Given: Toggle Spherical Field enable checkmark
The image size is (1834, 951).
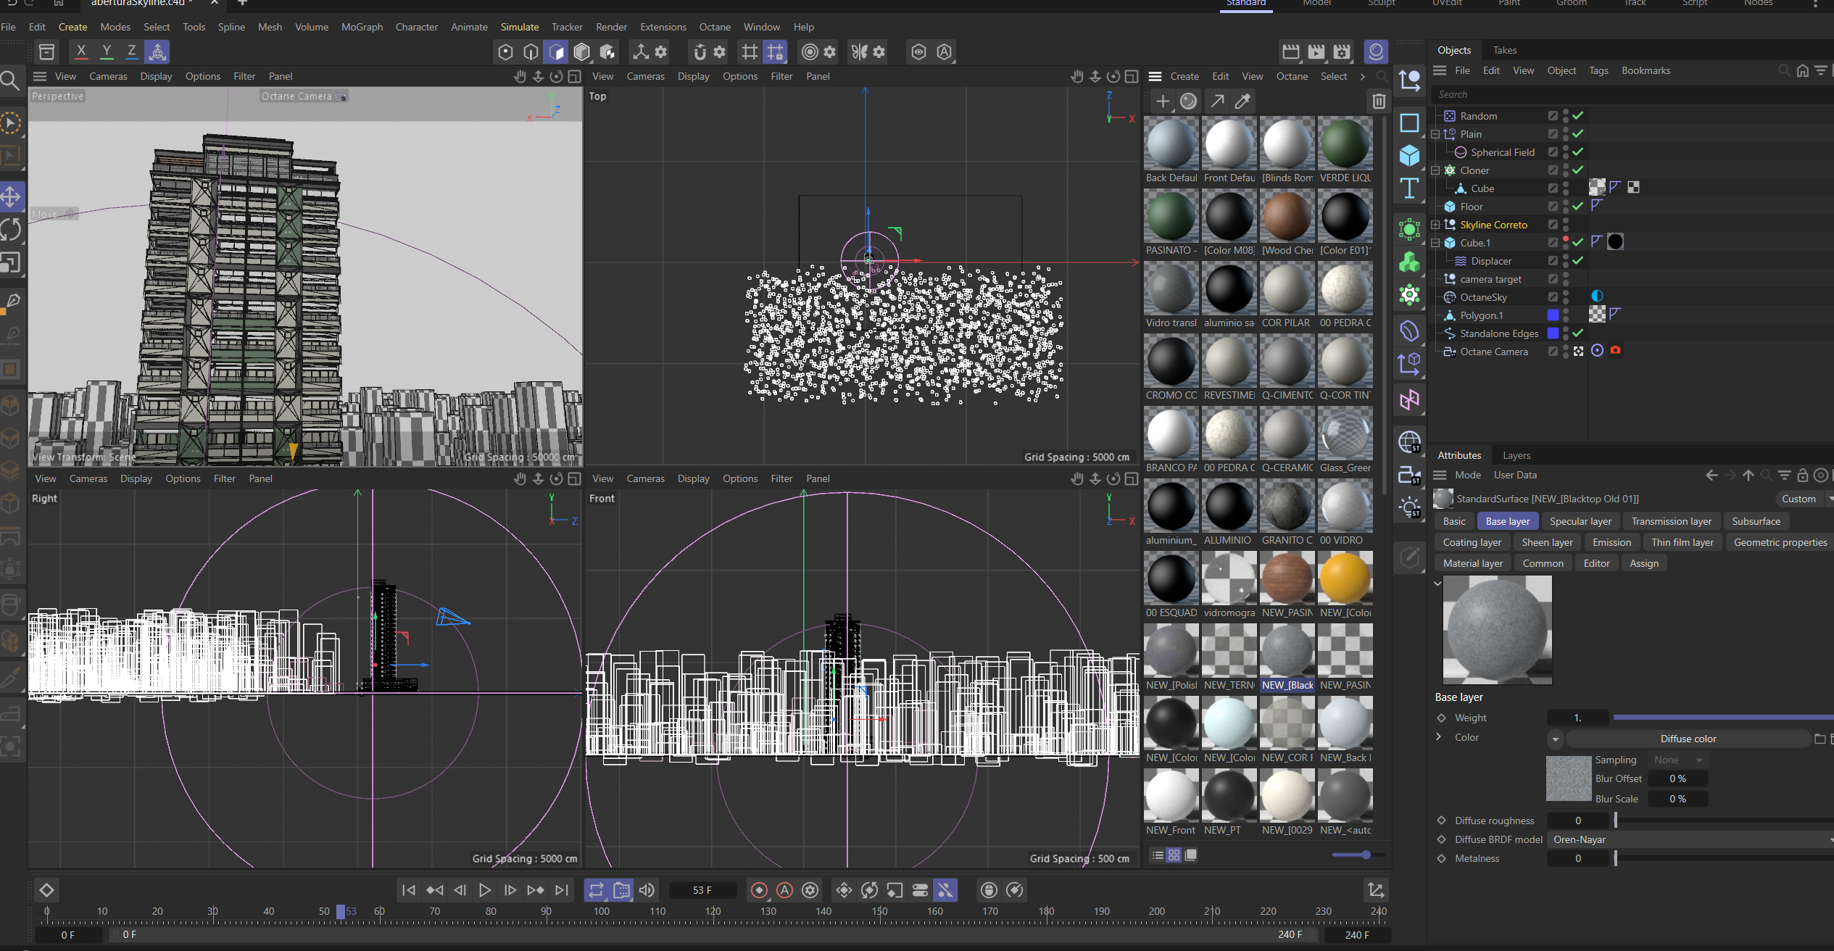Looking at the screenshot, I should point(1577,152).
